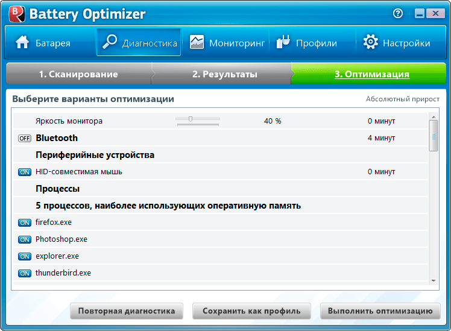Click the Процессы heading

pyautogui.click(x=57, y=189)
